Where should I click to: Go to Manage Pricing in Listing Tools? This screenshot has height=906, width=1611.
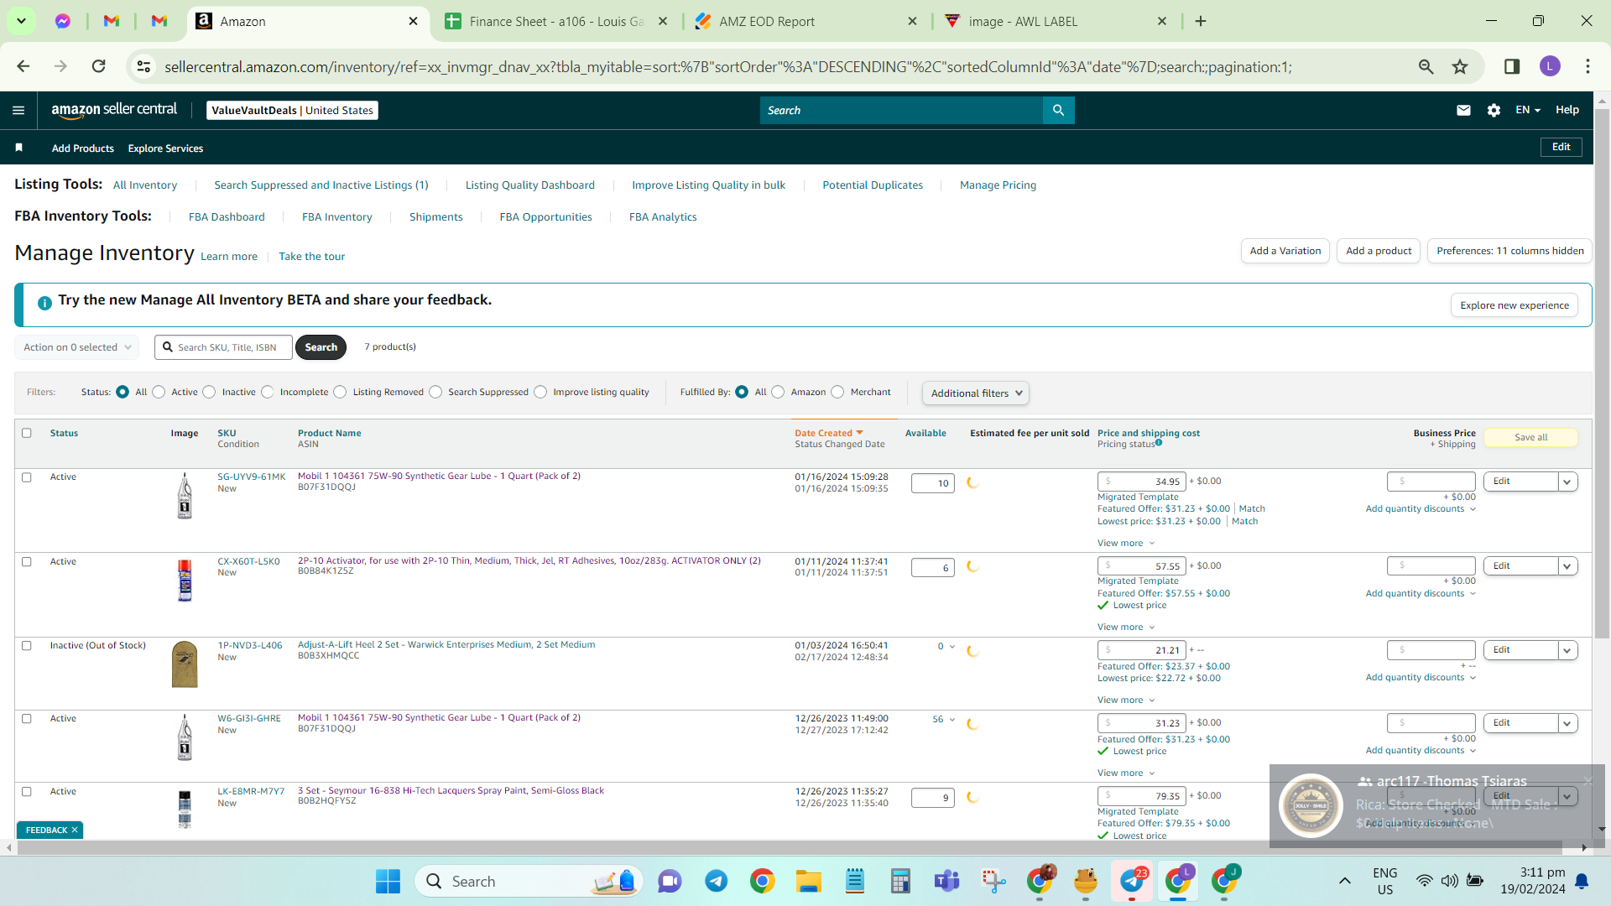click(x=998, y=185)
